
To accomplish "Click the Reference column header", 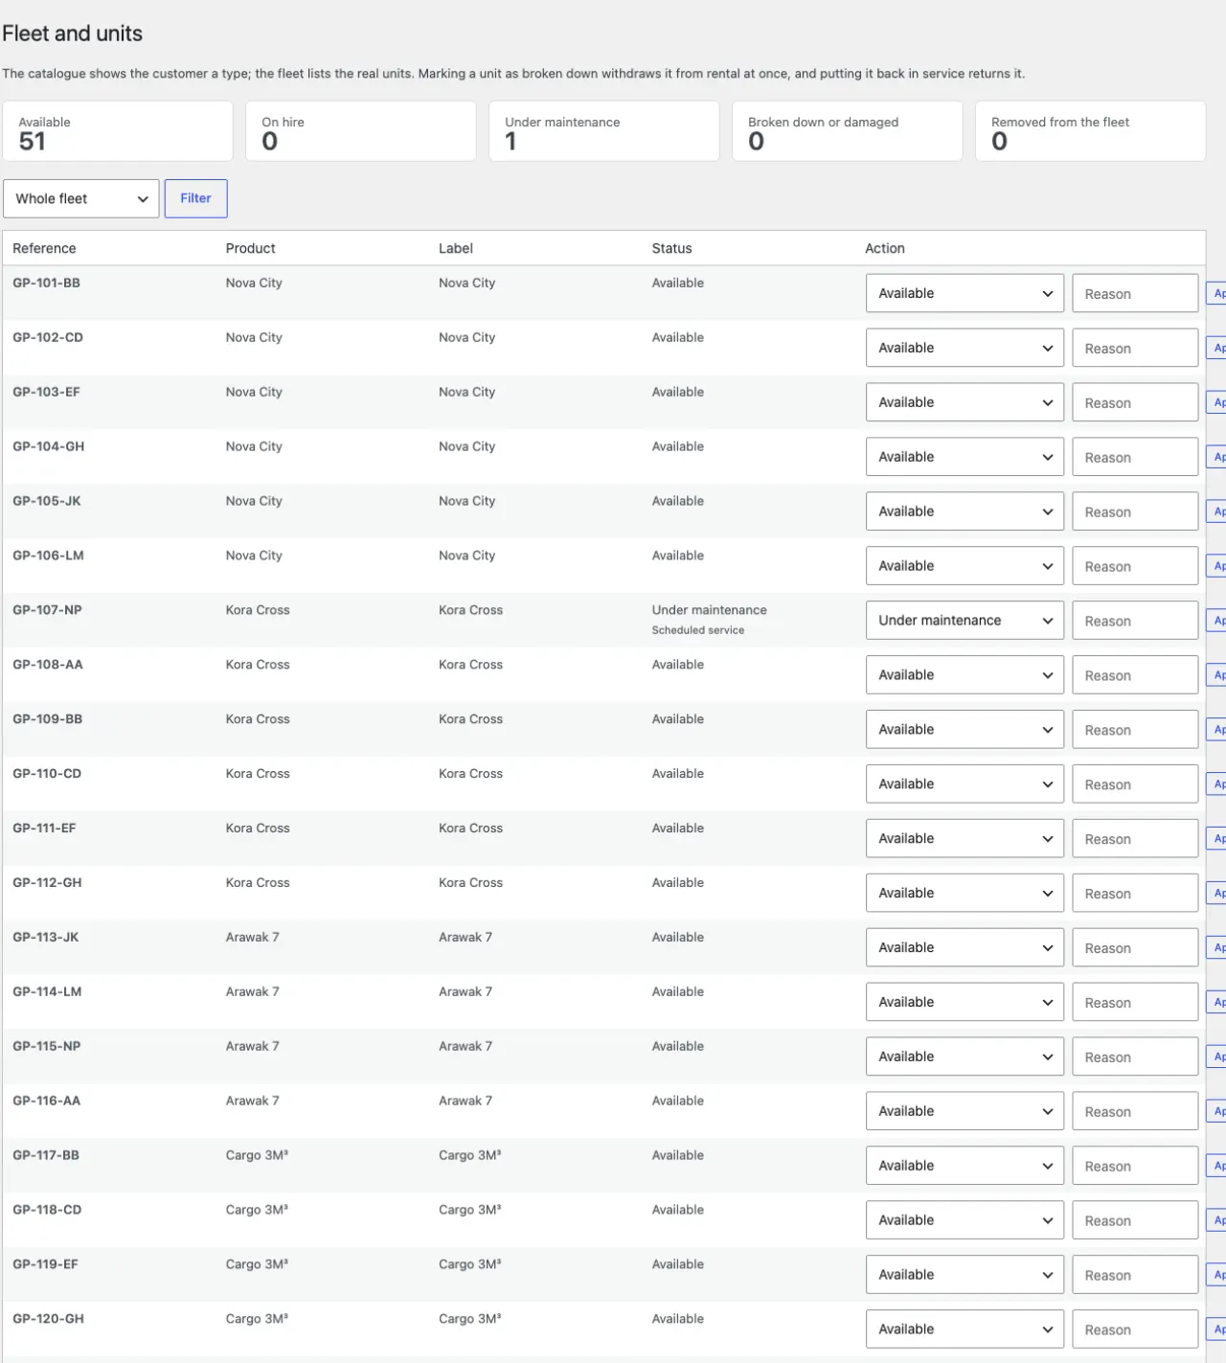I will 44,248.
